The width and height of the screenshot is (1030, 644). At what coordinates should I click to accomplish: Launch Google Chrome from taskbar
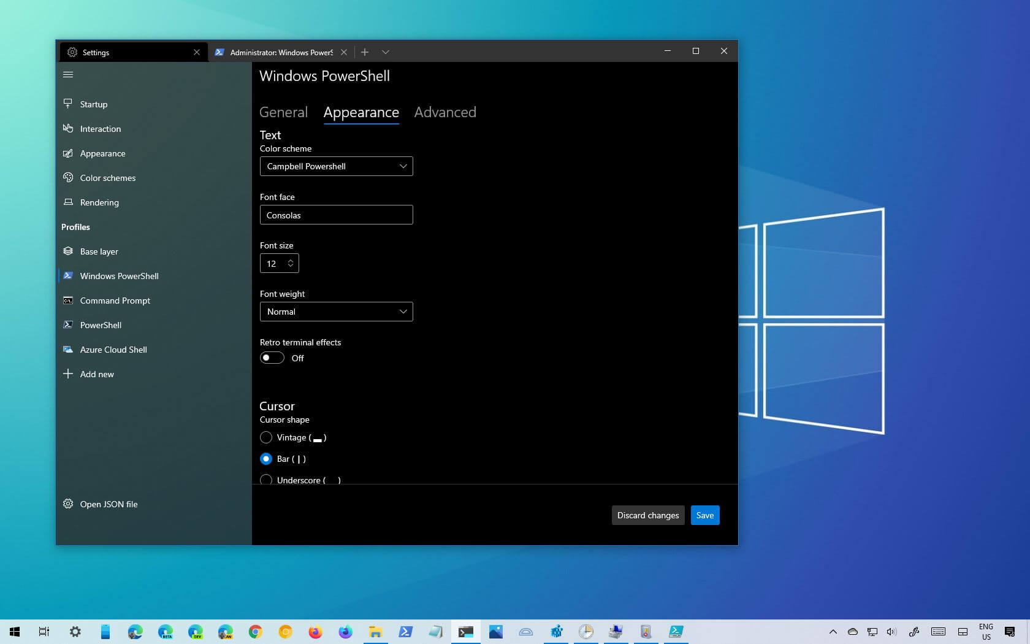pyautogui.click(x=255, y=632)
